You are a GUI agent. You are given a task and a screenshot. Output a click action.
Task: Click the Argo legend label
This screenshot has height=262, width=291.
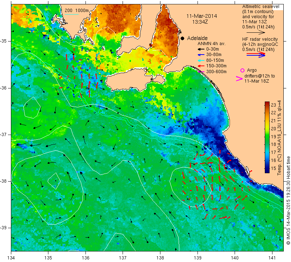tap(252, 70)
